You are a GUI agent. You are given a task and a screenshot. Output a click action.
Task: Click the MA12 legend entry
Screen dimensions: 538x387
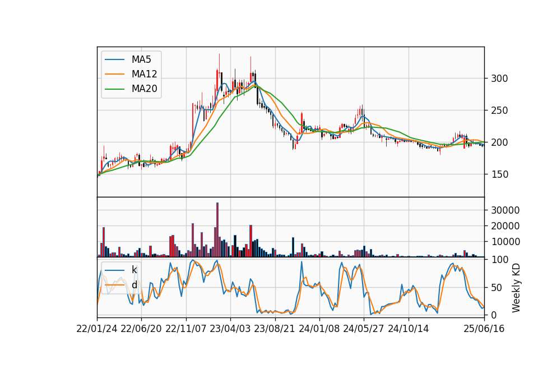(131, 74)
